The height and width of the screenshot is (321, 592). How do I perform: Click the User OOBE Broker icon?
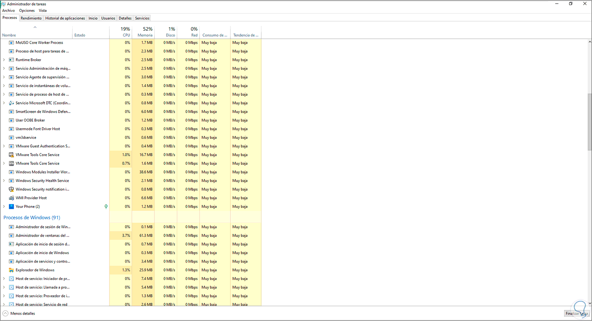(x=11, y=120)
